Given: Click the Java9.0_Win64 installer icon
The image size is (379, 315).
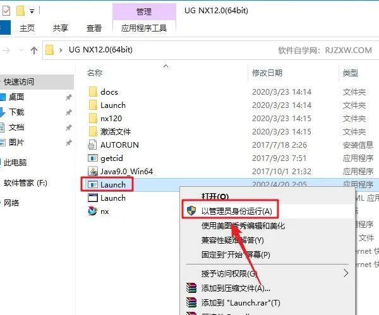Looking at the screenshot, I should pos(93,171).
